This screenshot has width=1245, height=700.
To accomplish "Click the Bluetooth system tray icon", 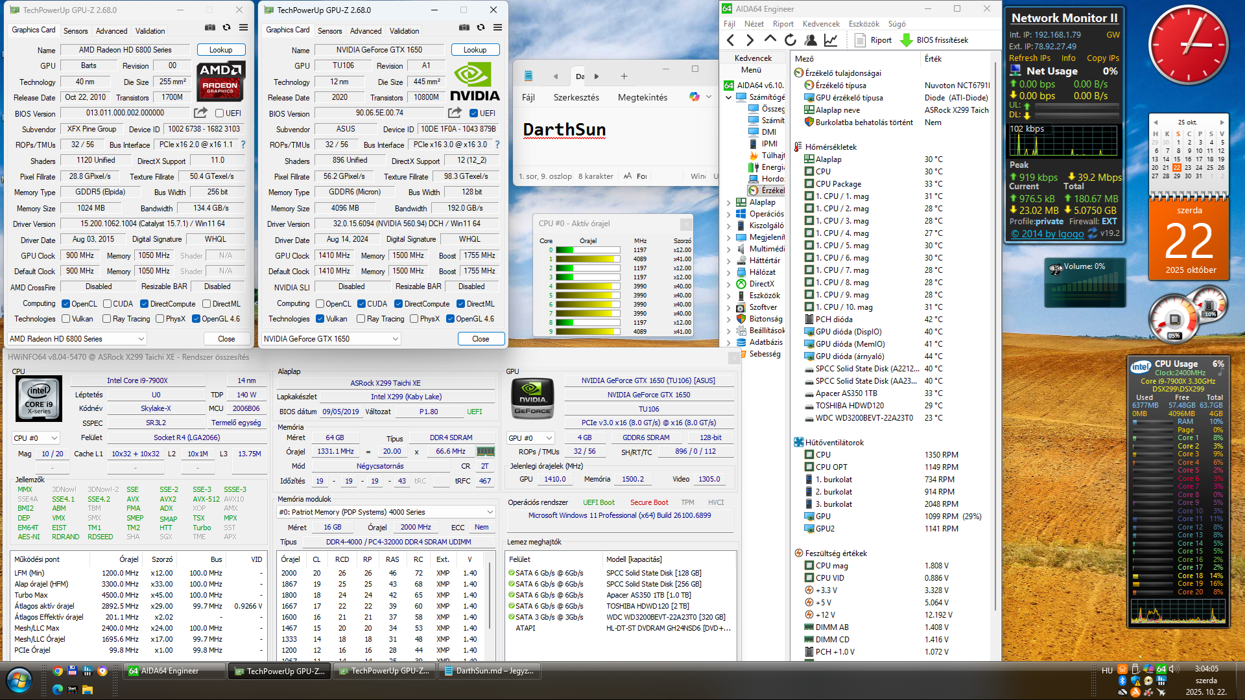I will pos(1122,681).
